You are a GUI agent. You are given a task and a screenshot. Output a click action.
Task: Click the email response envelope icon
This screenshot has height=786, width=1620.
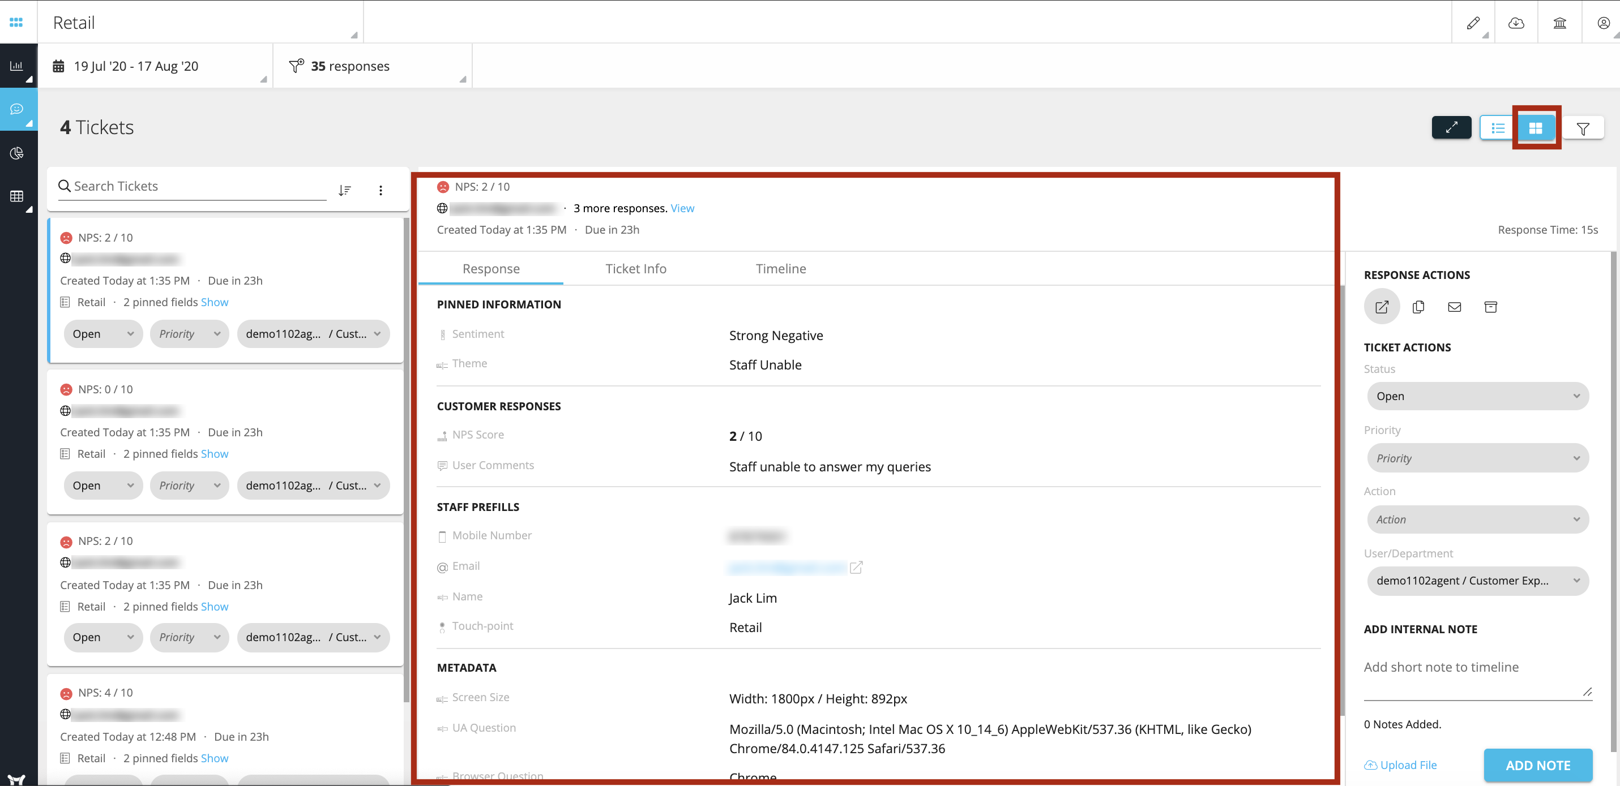coord(1454,307)
